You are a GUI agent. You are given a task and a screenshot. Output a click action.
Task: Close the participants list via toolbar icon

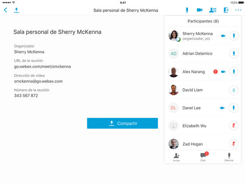click(213, 10)
